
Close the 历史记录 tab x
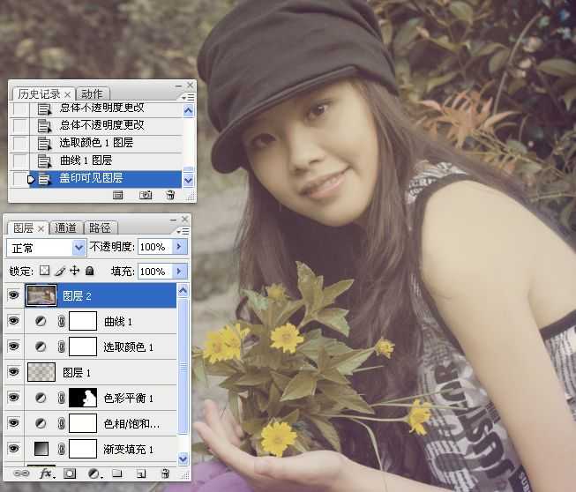tap(68, 94)
